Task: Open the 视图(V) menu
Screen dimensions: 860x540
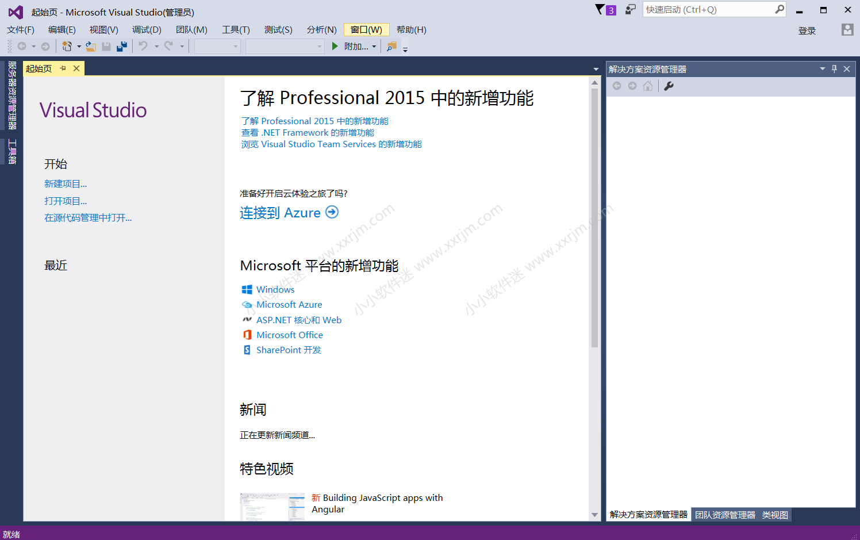Action: tap(104, 30)
